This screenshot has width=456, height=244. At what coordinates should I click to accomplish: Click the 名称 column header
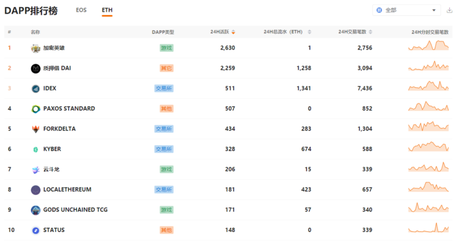pos(35,32)
